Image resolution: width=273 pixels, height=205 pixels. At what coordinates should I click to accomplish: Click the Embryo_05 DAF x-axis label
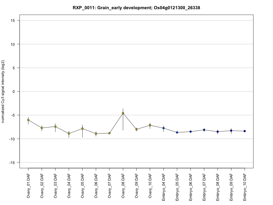(x=177, y=187)
